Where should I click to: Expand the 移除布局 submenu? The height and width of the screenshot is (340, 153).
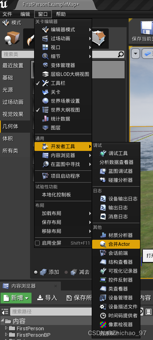pyautogui.click(x=63, y=231)
